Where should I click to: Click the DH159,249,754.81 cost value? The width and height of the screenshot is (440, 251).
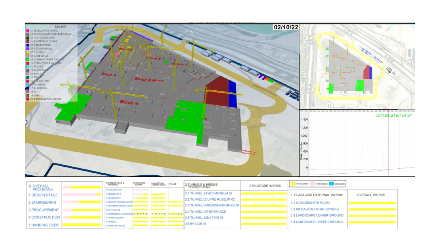pyautogui.click(x=394, y=115)
